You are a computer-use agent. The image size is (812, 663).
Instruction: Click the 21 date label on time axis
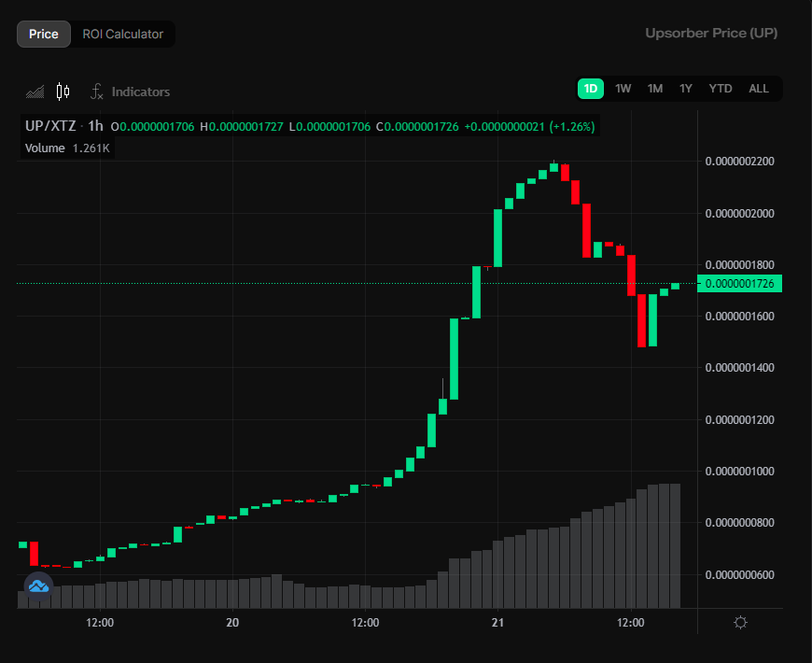click(x=497, y=623)
